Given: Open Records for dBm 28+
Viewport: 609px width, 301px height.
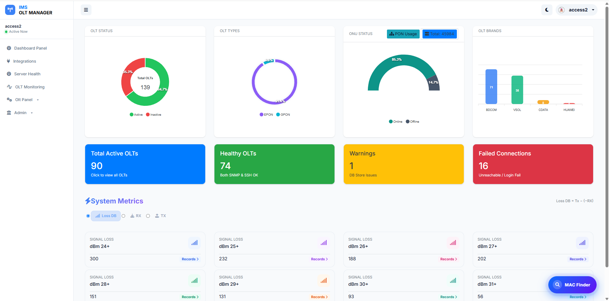Looking at the screenshot, I should tap(190, 297).
